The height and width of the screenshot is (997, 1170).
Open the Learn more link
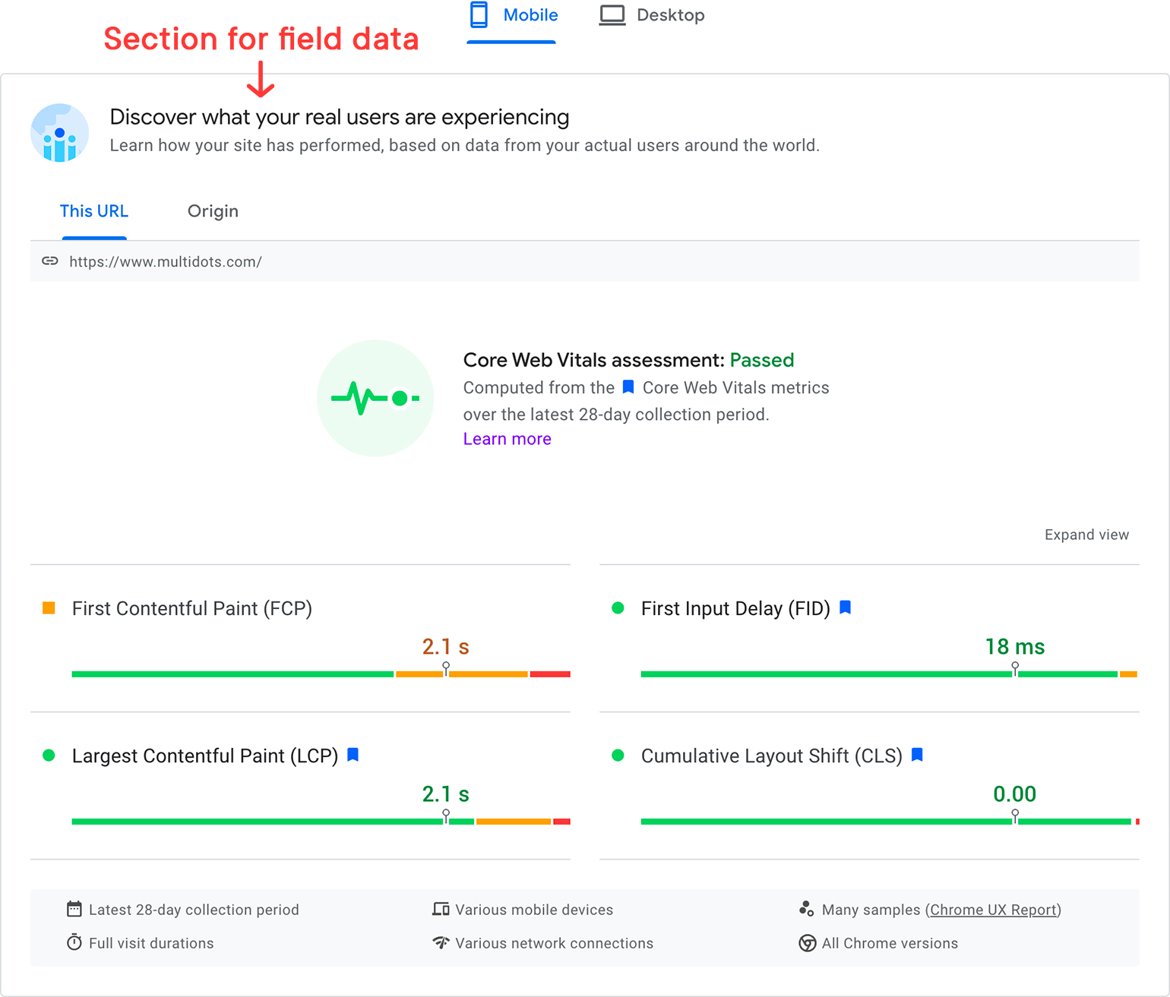[507, 439]
